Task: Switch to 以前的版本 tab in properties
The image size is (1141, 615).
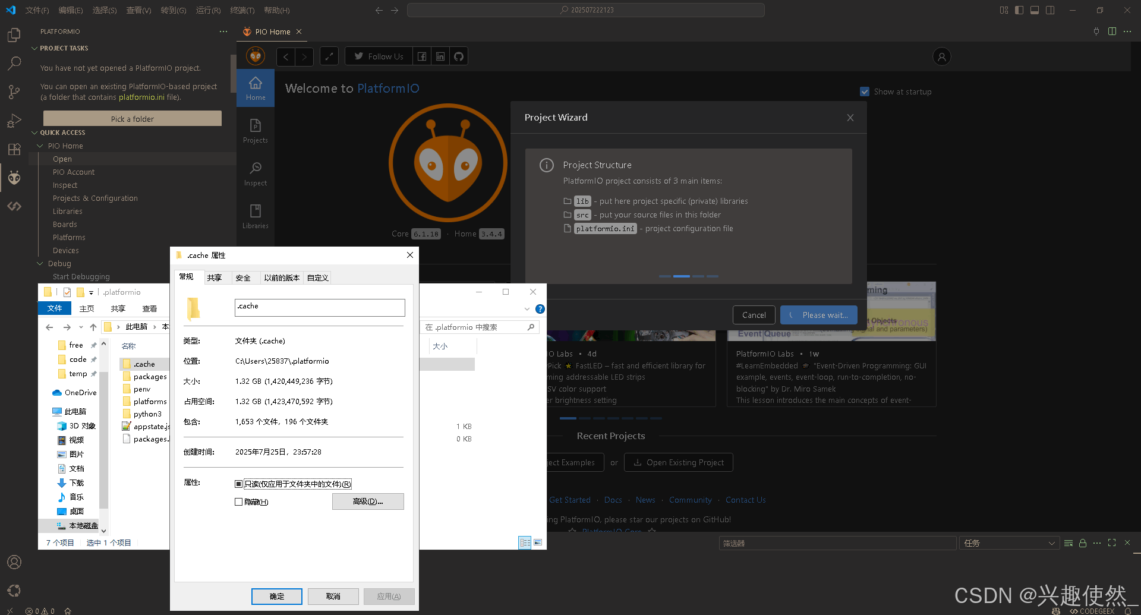Action: [282, 277]
